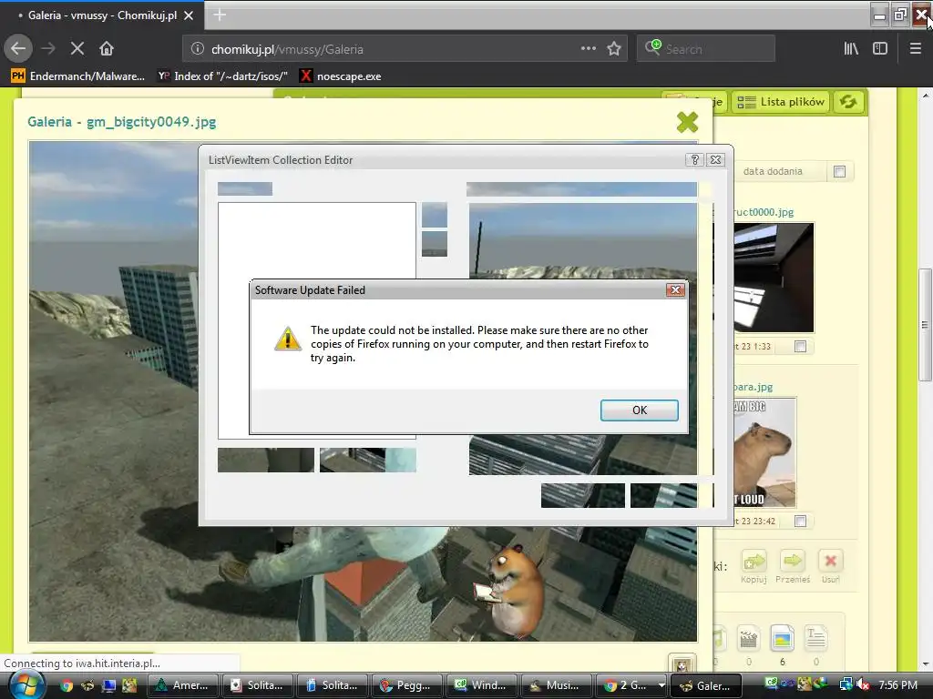The height and width of the screenshot is (699, 933).
Task: Click into the Firefox Search box
Action: [x=706, y=49]
